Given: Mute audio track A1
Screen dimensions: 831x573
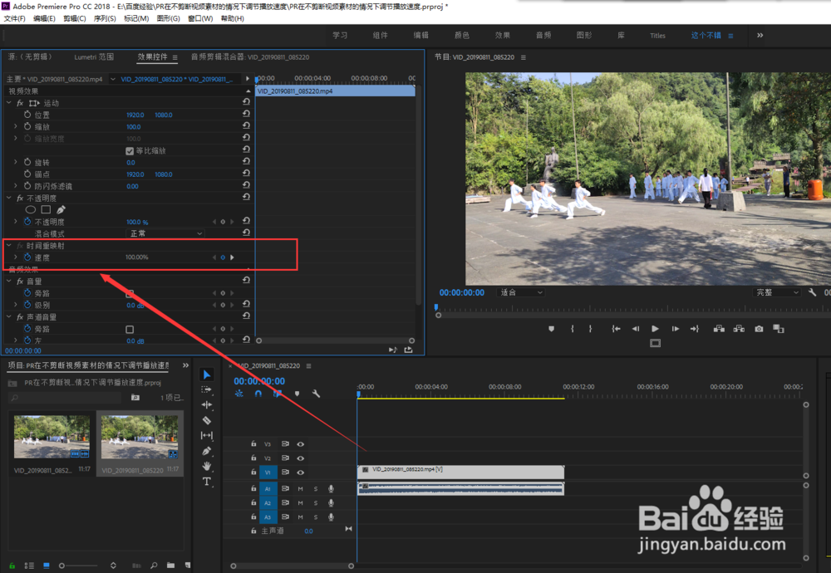Looking at the screenshot, I should pyautogui.click(x=301, y=489).
